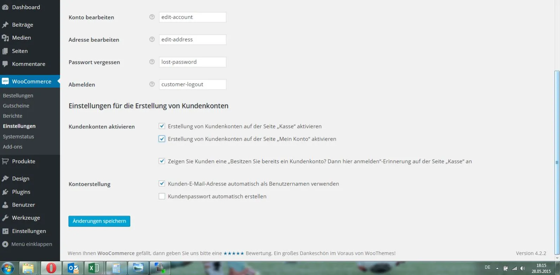The width and height of the screenshot is (560, 275).
Task: Click the edit-address input field
Action: click(193, 40)
